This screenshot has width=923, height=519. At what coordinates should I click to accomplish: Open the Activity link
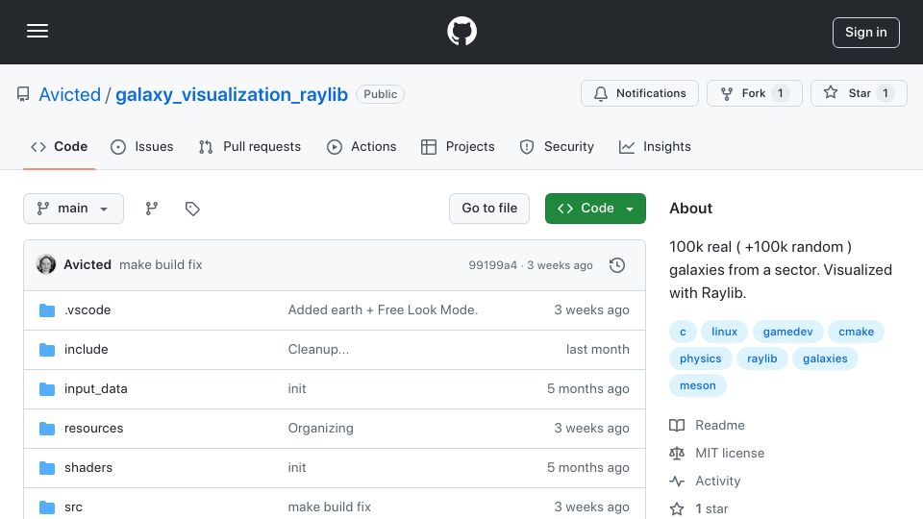pyautogui.click(x=705, y=482)
